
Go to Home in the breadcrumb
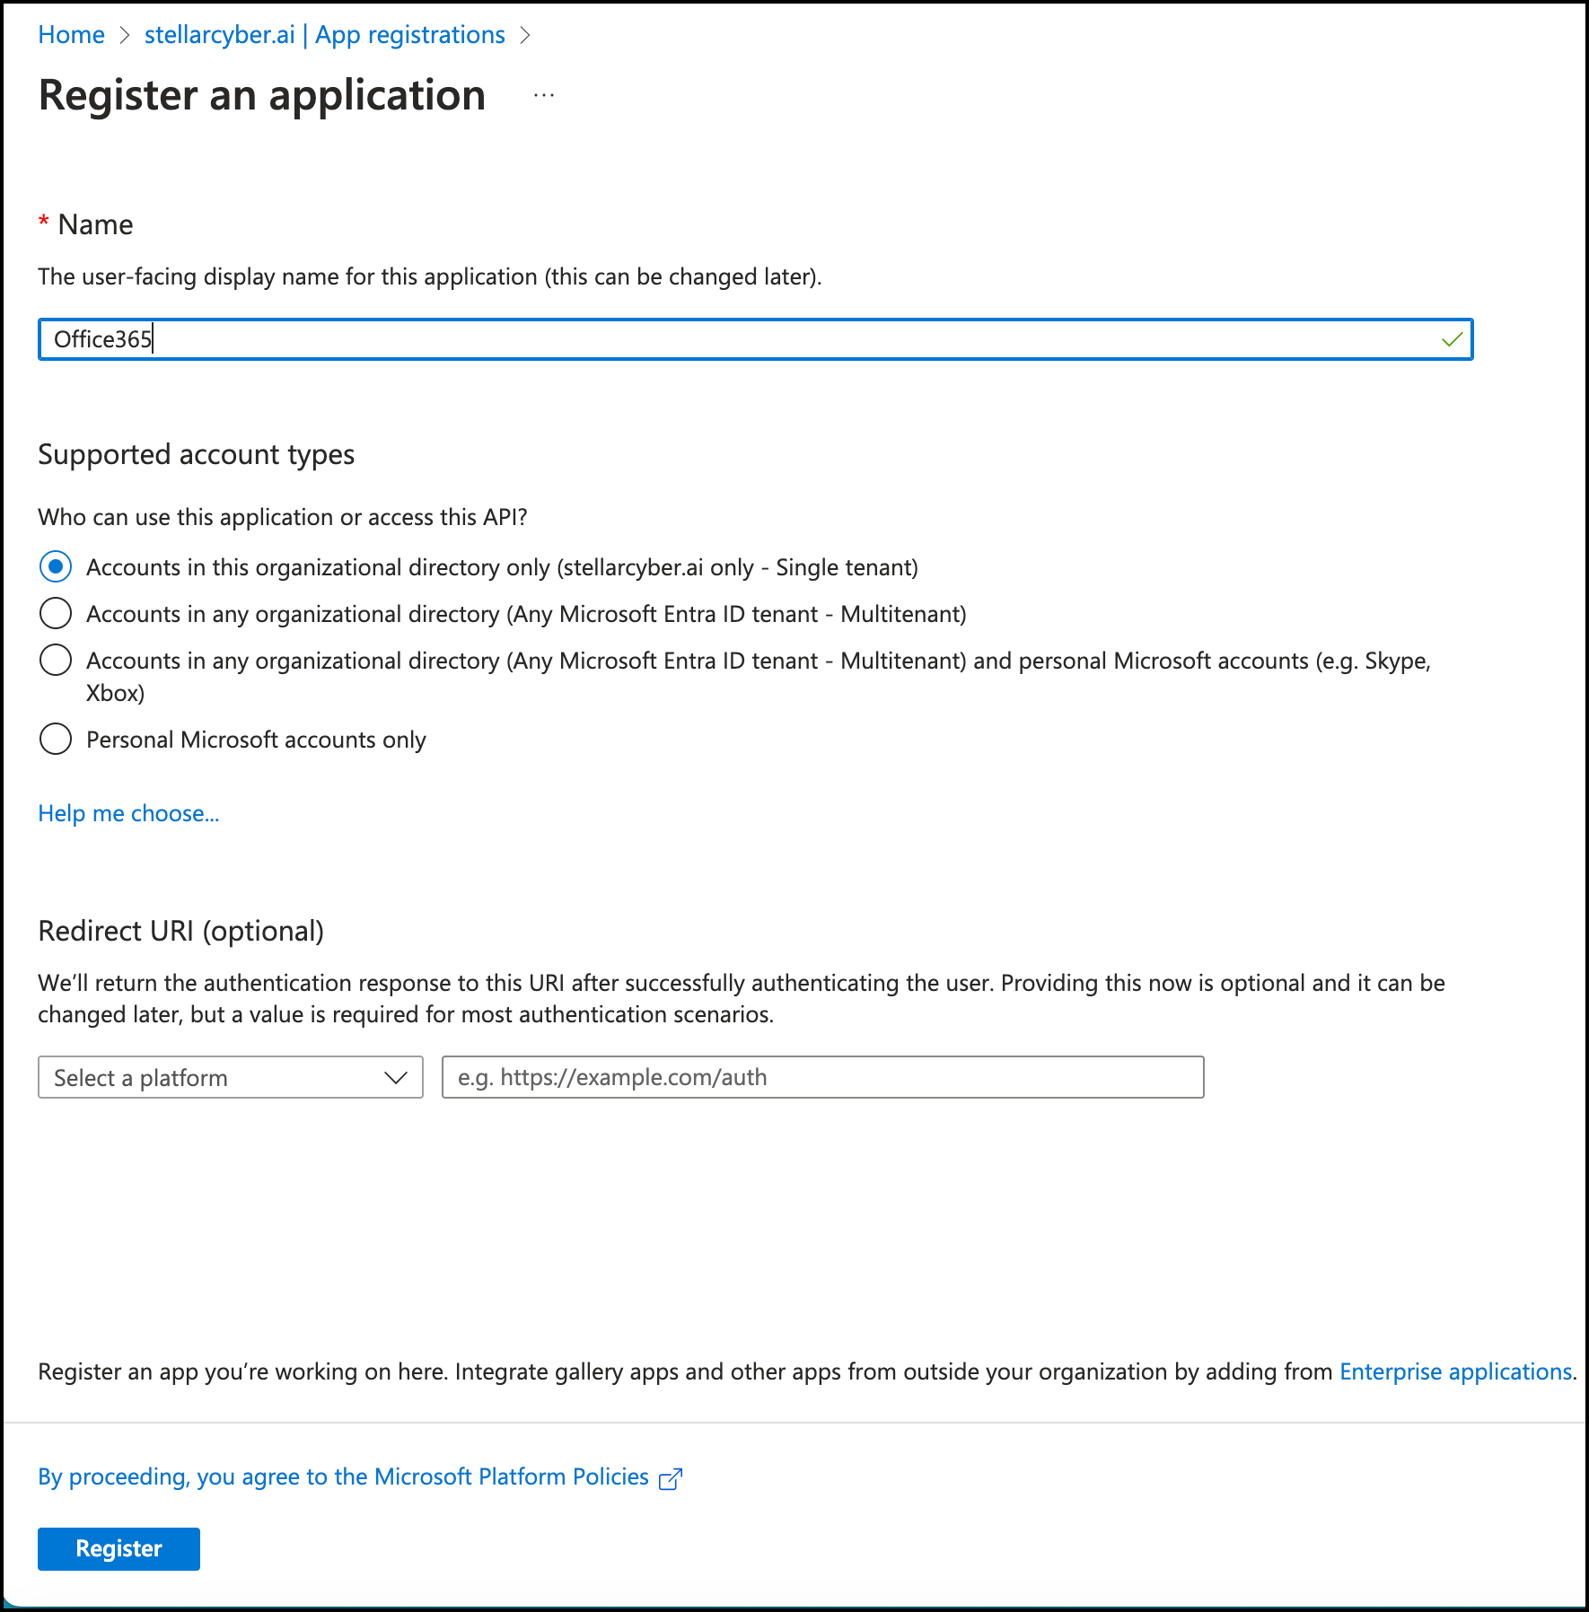pos(71,35)
